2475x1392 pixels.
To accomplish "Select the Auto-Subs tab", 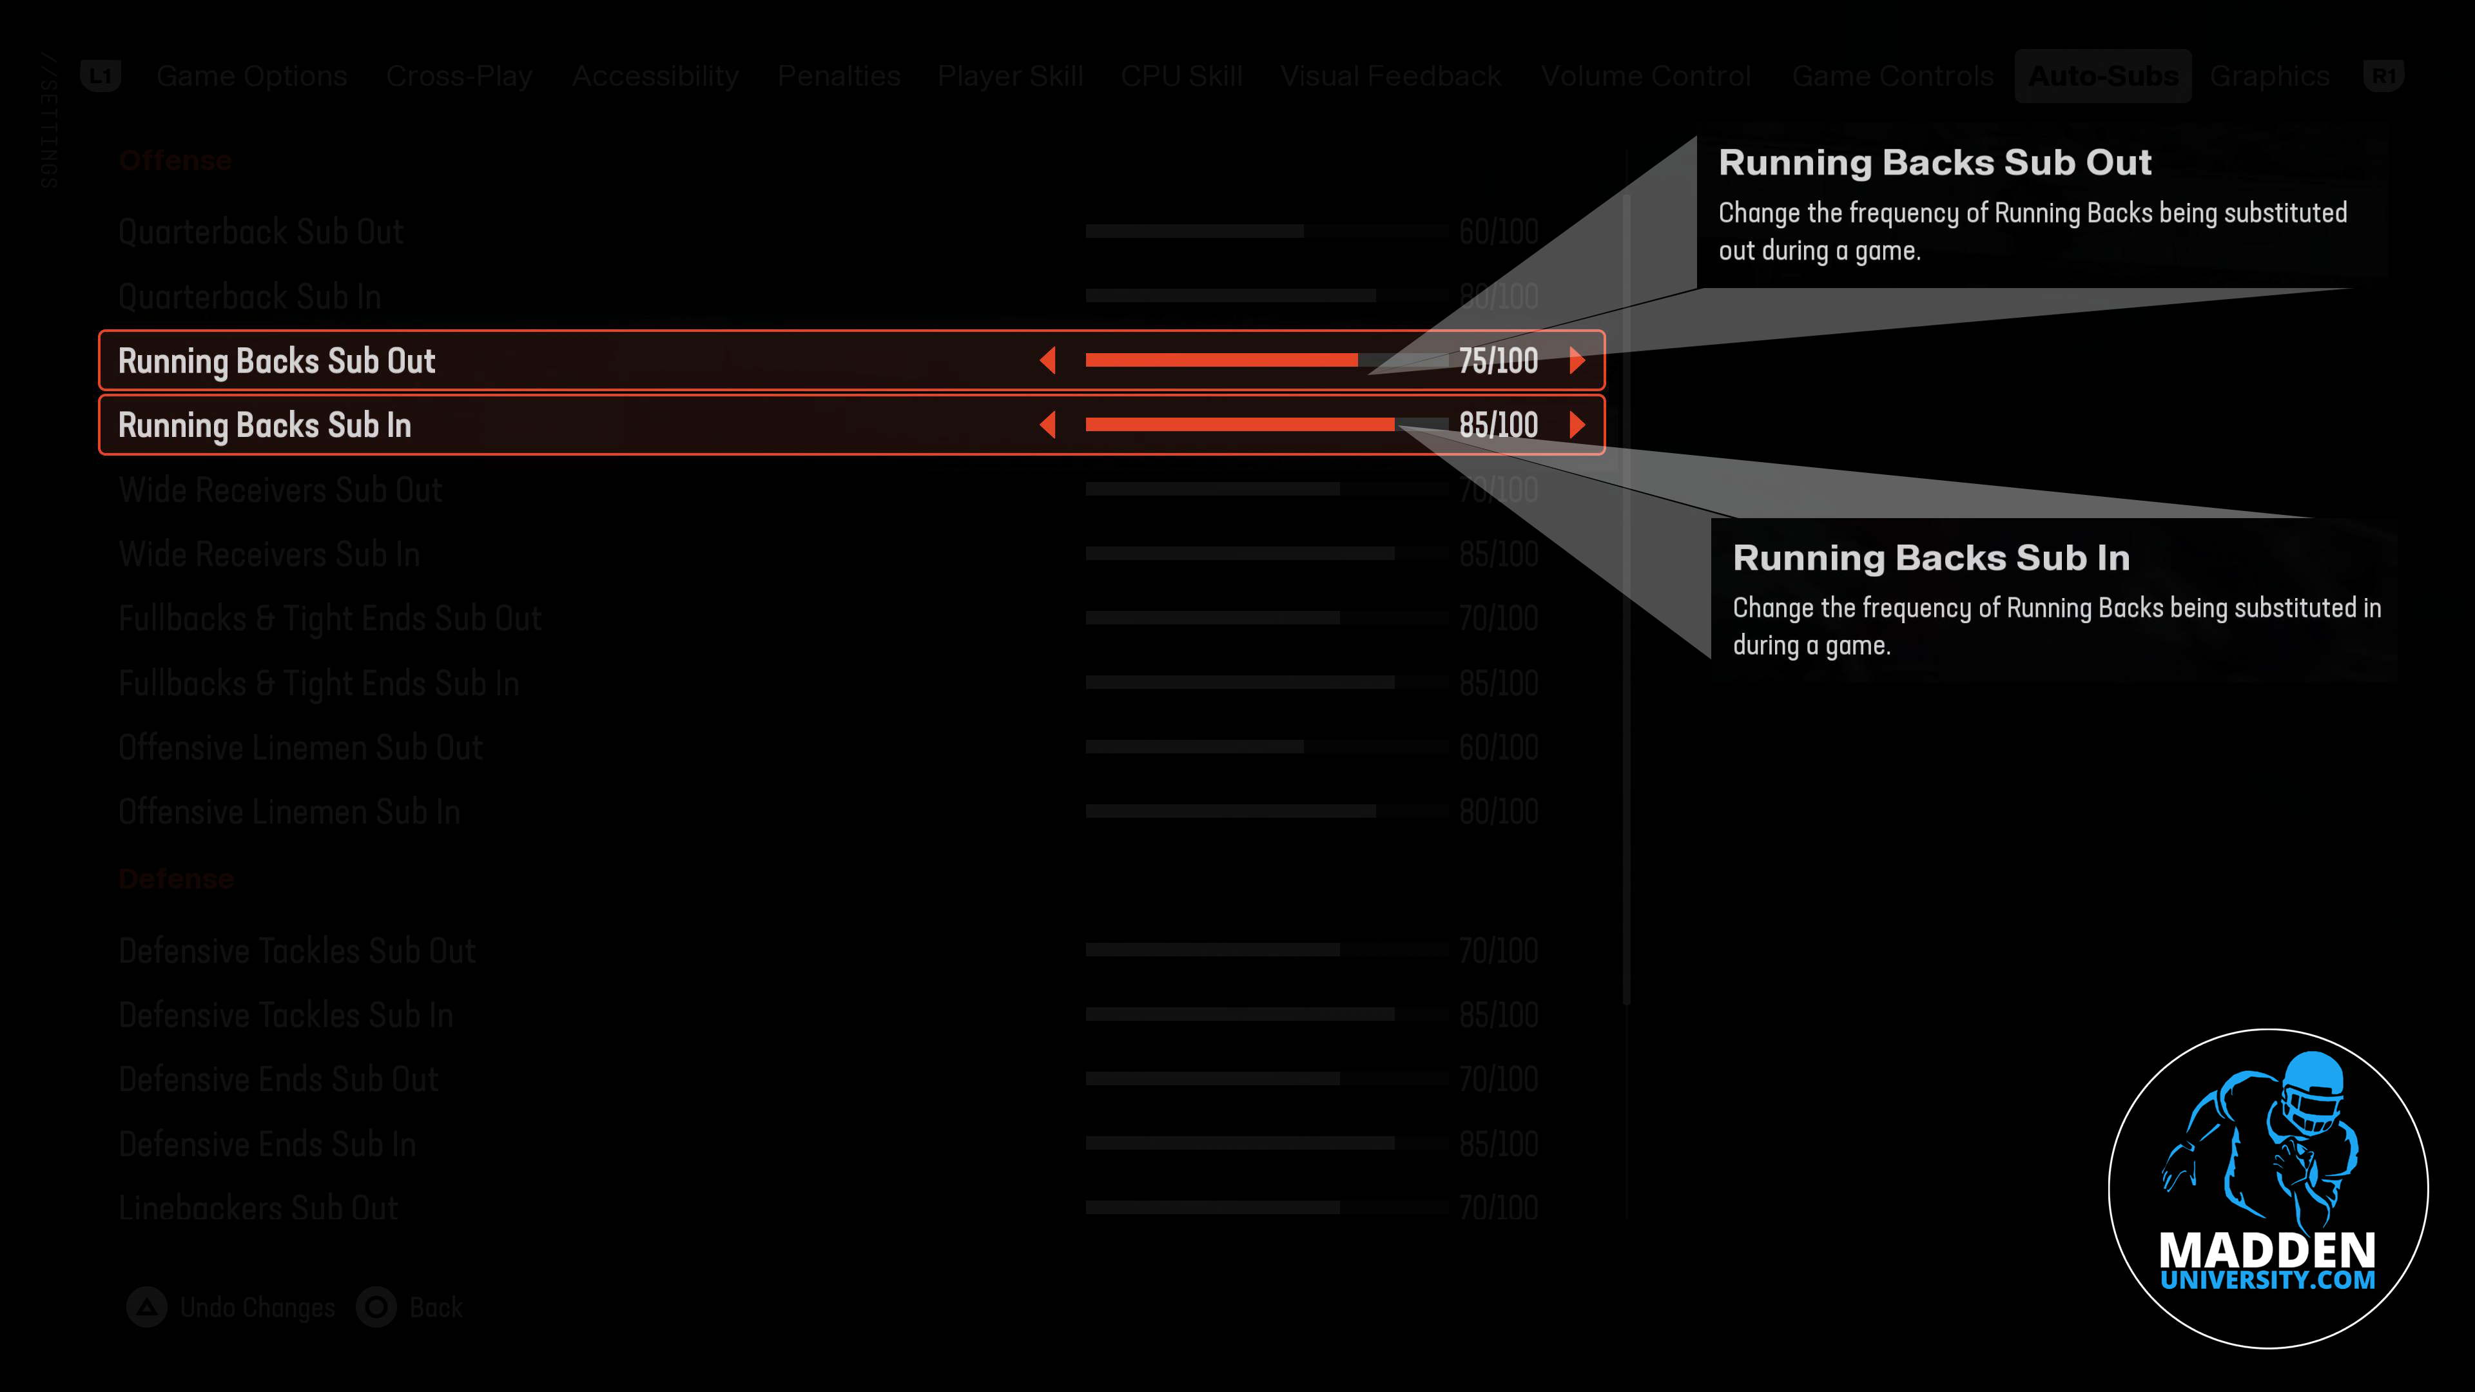I will click(2102, 76).
